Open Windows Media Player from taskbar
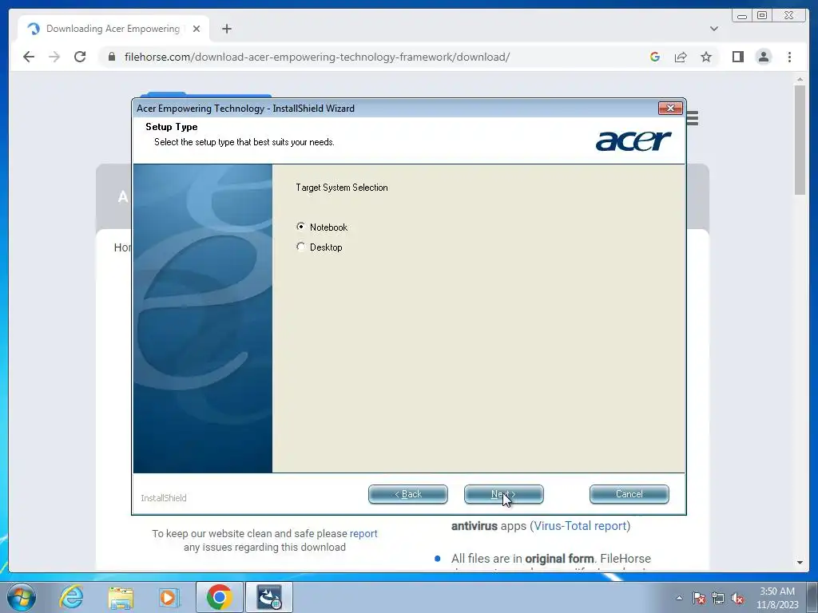 click(169, 597)
